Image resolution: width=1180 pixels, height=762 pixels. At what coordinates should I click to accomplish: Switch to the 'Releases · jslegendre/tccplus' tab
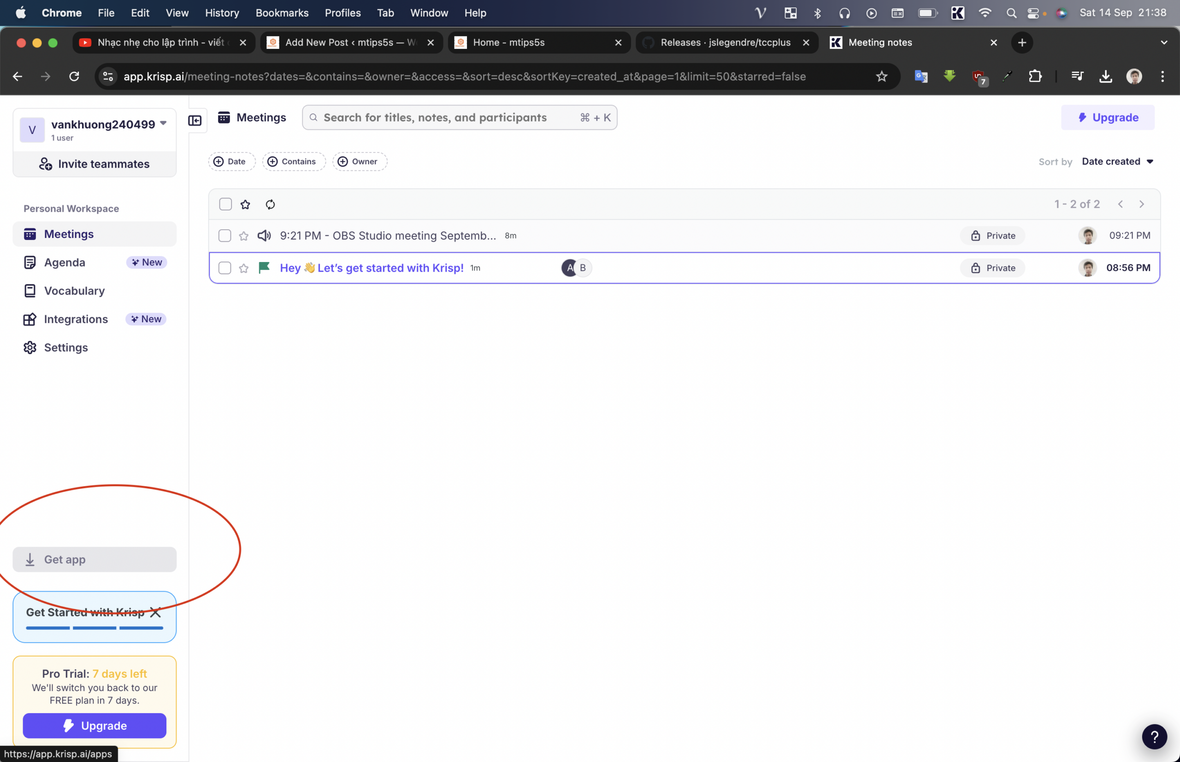pos(727,42)
